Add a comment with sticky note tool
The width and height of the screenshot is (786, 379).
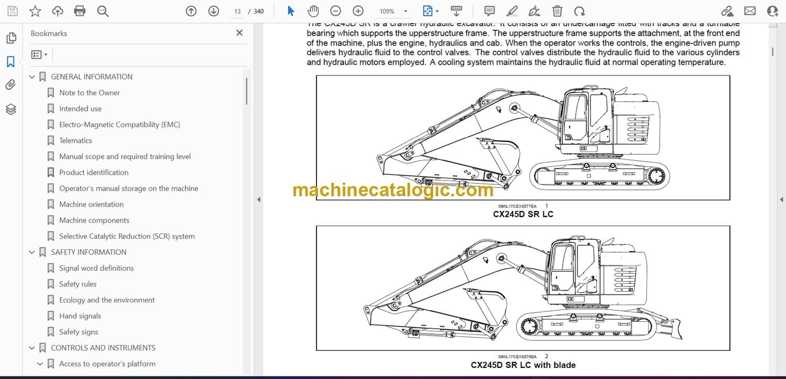coord(489,11)
